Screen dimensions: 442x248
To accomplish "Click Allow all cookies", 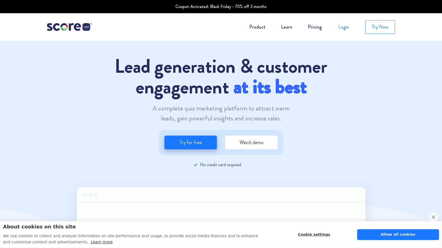I will tap(398, 234).
